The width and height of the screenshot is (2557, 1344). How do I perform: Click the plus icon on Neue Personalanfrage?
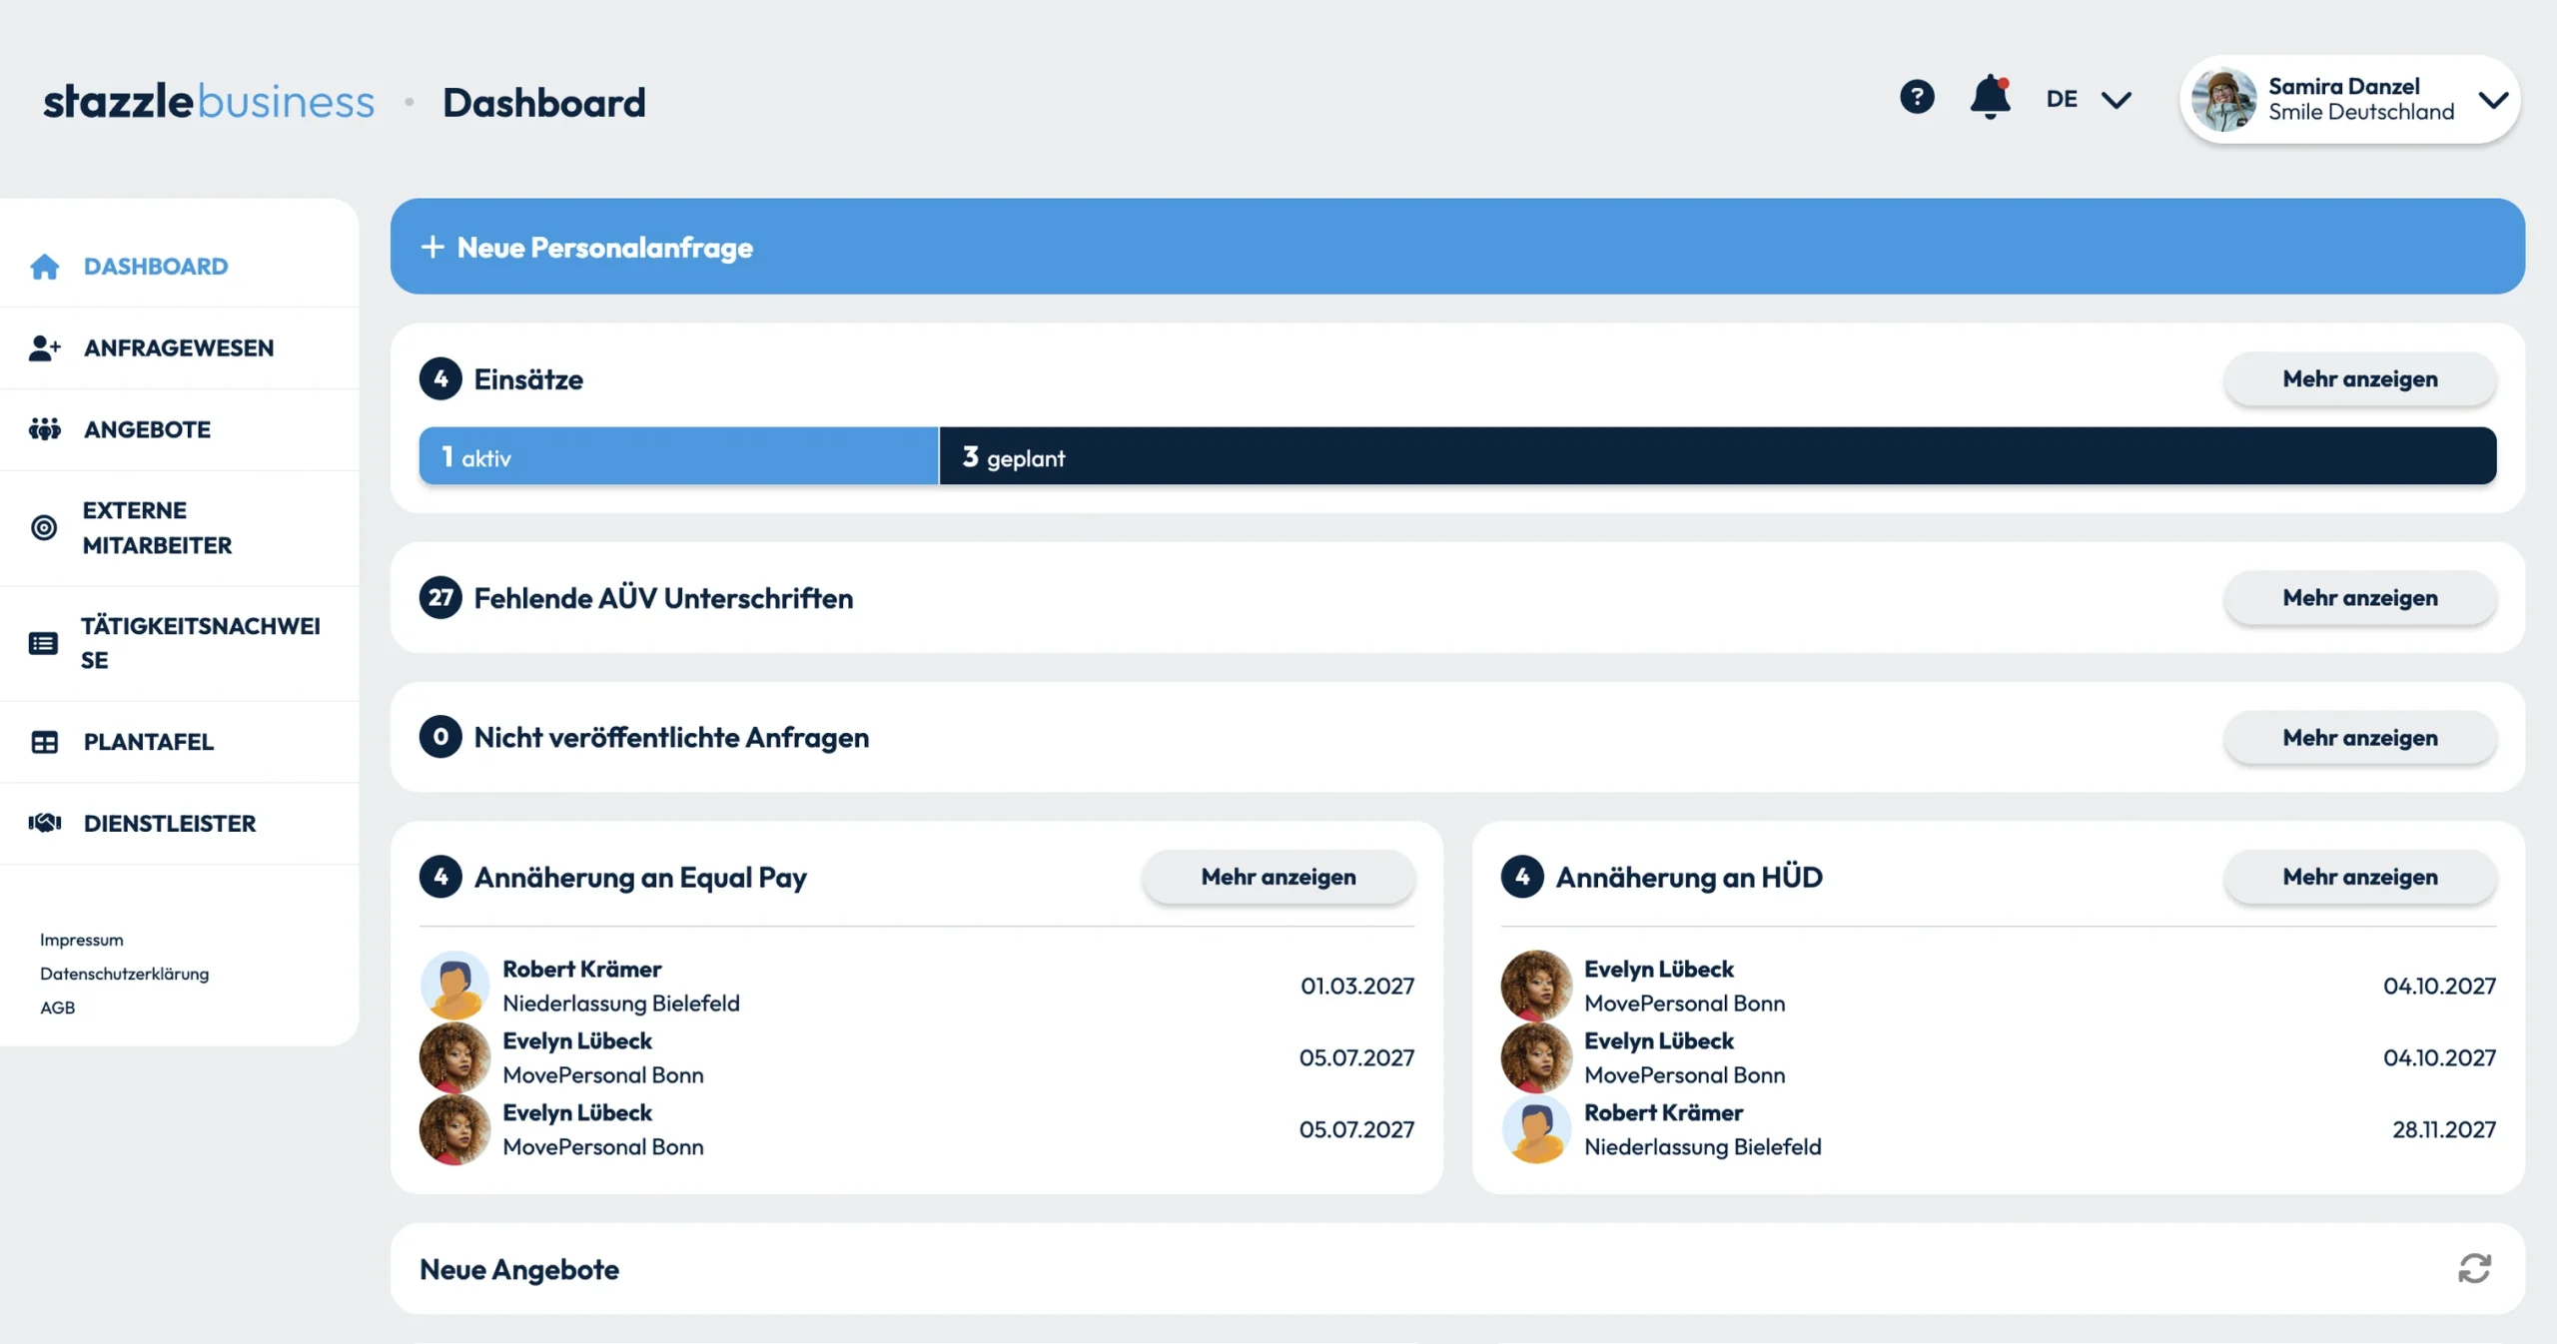click(x=431, y=247)
